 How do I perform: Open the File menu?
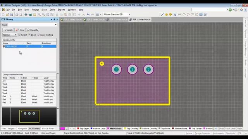(x=14, y=10)
